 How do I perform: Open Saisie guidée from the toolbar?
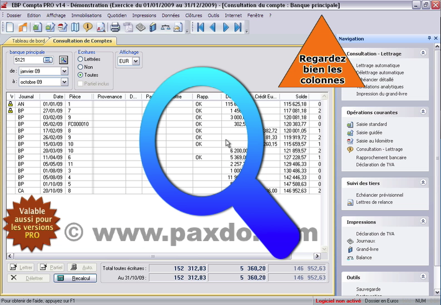click(50, 27)
